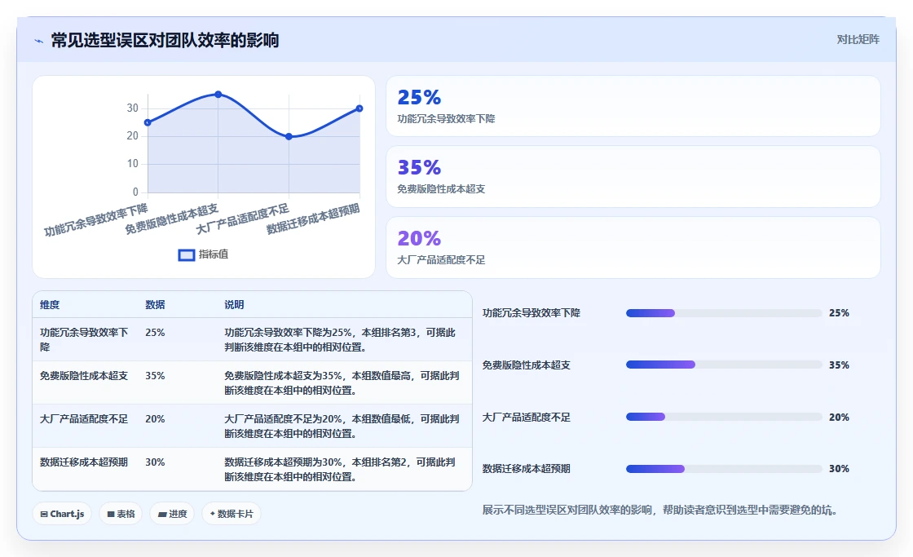913x557 pixels.
Task: Click the 数据卡片 tag
Action: point(232,514)
